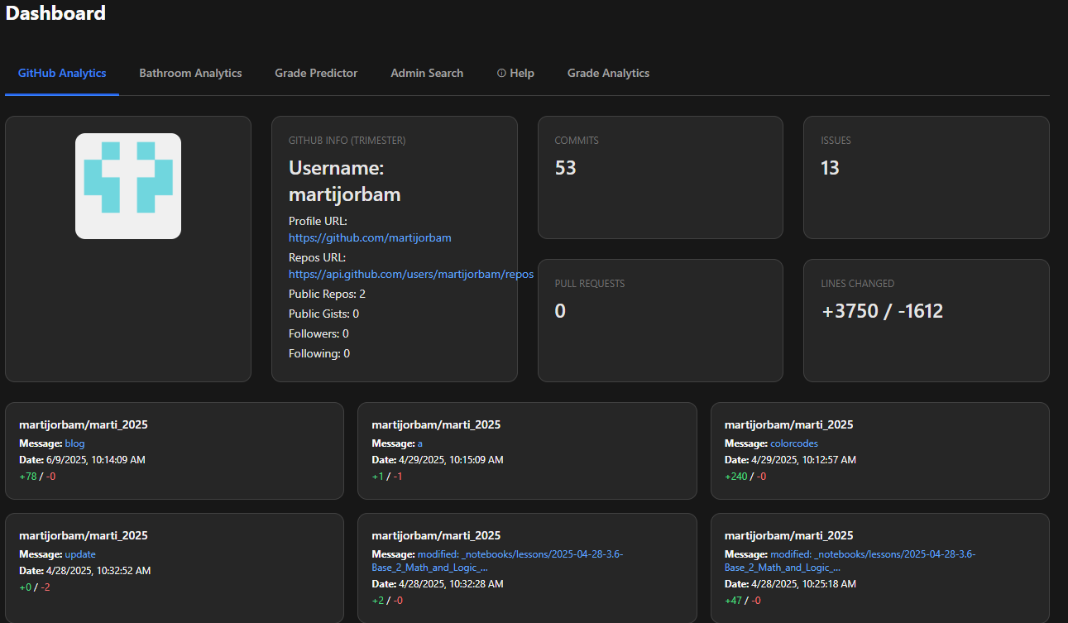Open the Grade Predictor tab

pos(316,73)
